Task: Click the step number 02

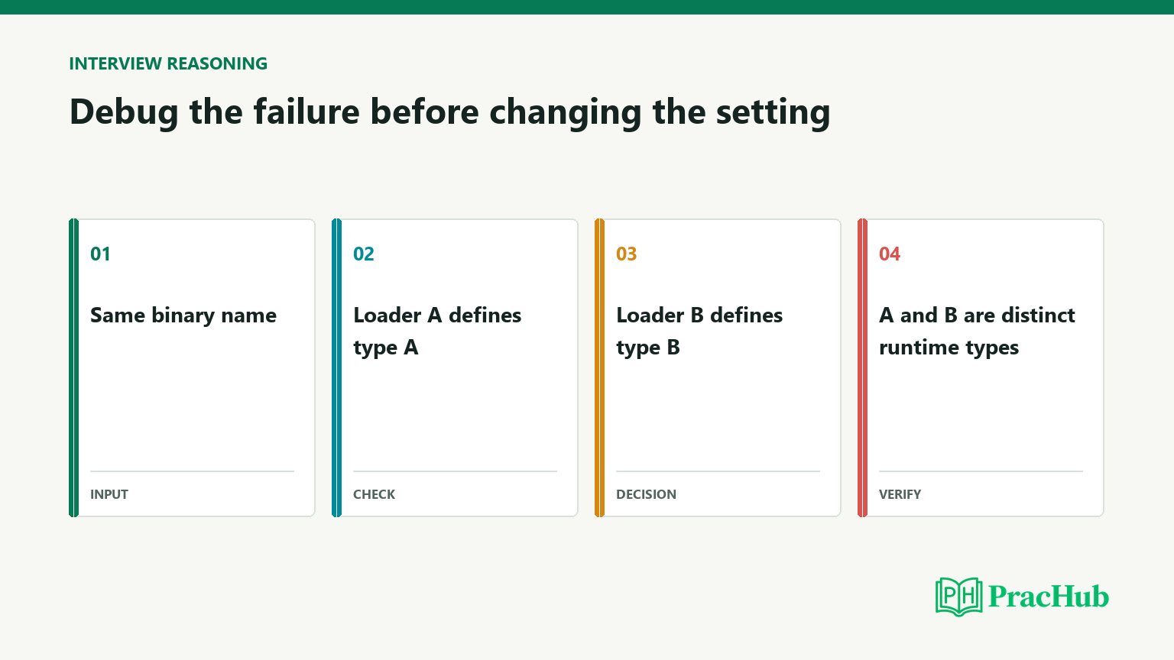Action: [363, 254]
